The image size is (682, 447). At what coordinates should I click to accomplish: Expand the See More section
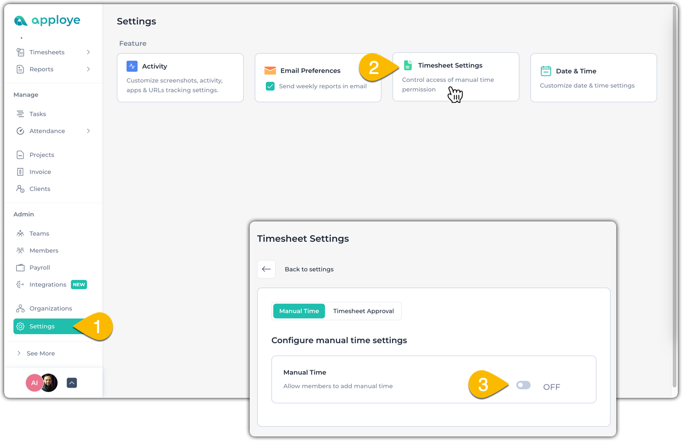pyautogui.click(x=36, y=353)
